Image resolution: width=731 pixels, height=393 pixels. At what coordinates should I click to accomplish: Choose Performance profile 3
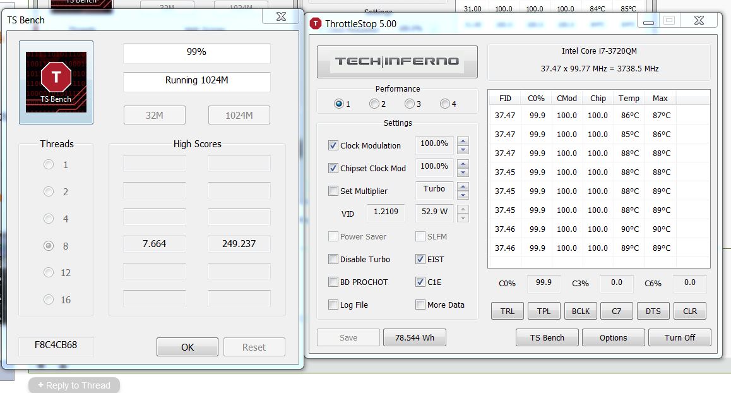409,104
